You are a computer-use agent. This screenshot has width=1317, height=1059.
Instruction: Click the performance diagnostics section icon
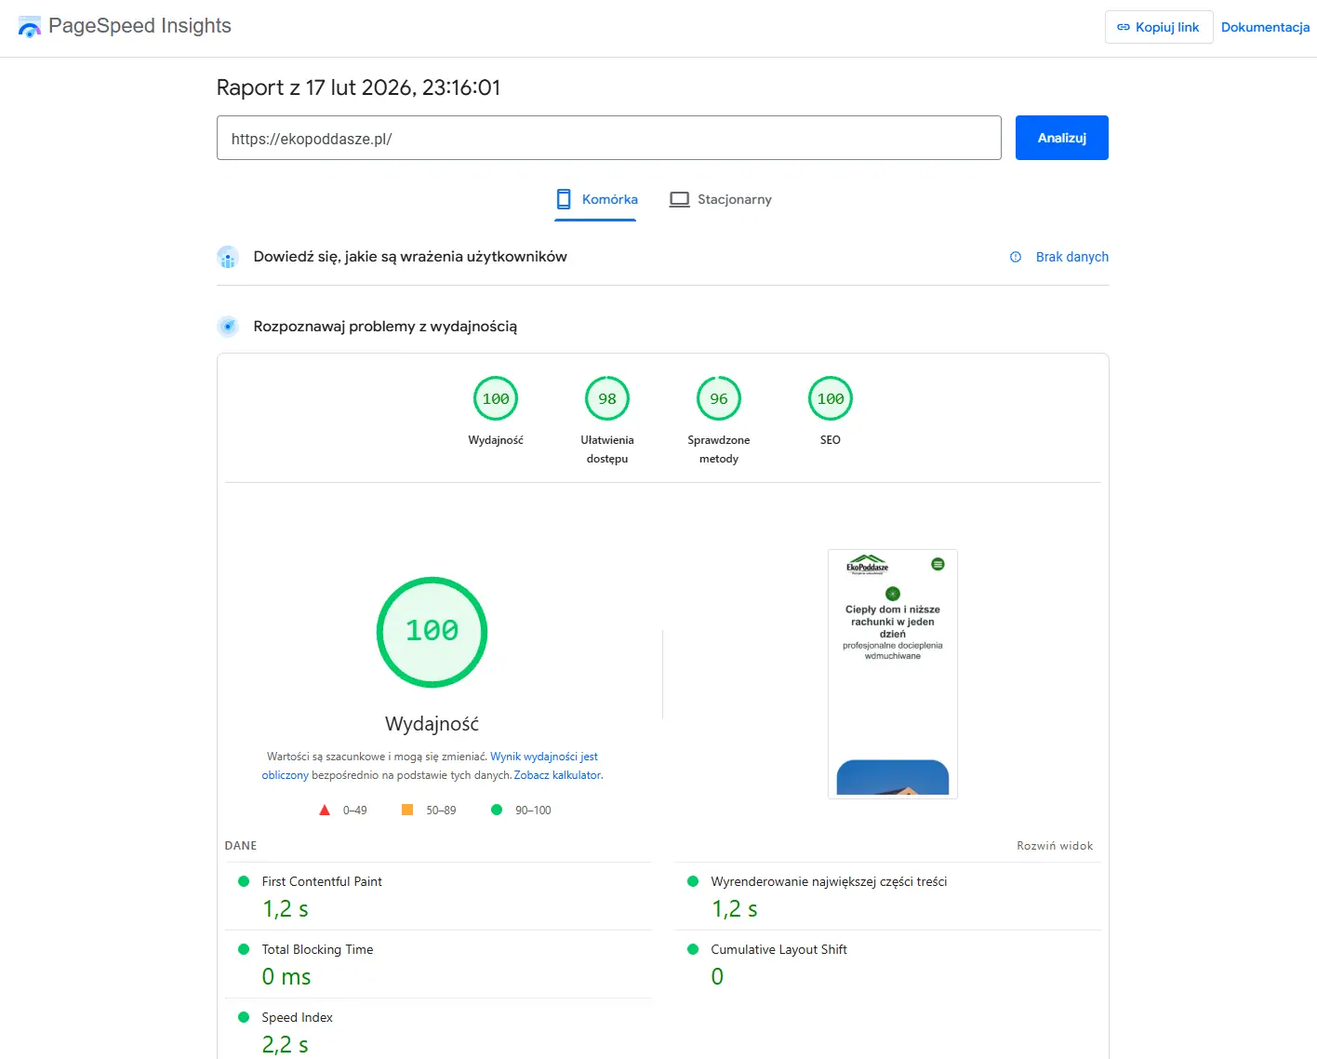tap(228, 327)
